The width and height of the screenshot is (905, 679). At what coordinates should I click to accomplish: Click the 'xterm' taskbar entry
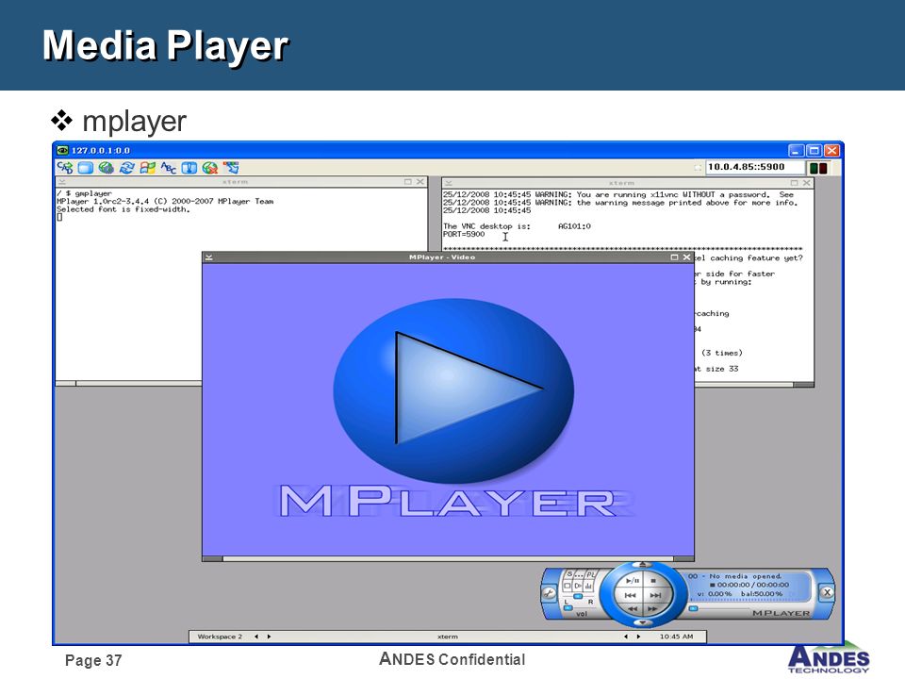coord(447,637)
